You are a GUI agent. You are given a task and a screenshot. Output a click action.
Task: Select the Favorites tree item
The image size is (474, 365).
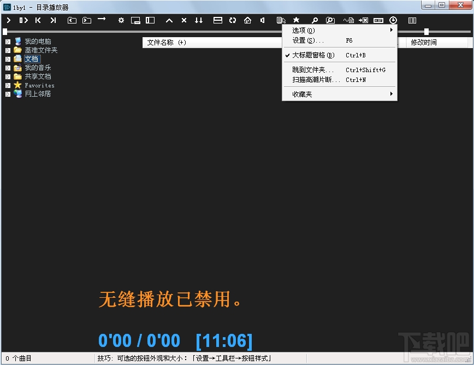click(38, 85)
